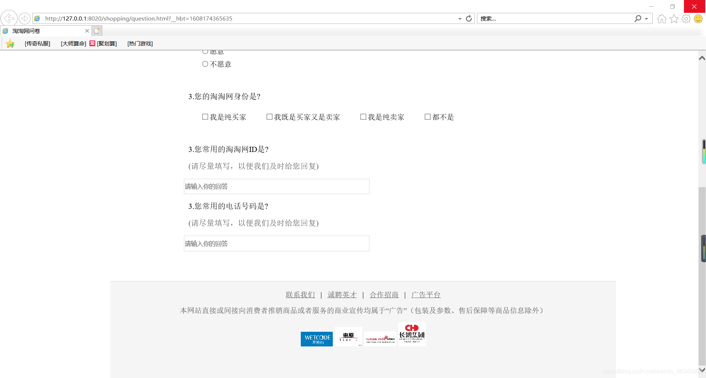Screen dimensions: 706x378
Task: Click the scrollbar up arrow
Action: click(702, 58)
